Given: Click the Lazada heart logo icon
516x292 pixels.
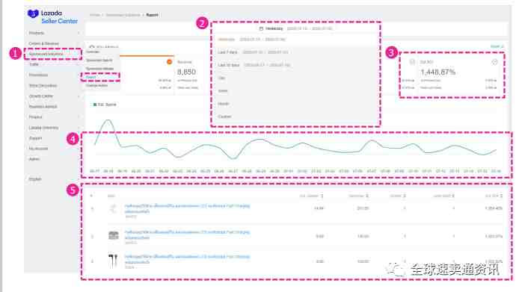Looking at the screenshot, I should click(x=33, y=13).
